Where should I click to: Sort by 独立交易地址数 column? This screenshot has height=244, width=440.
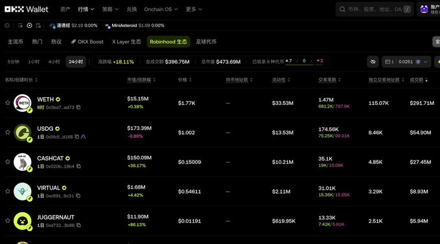386,80
